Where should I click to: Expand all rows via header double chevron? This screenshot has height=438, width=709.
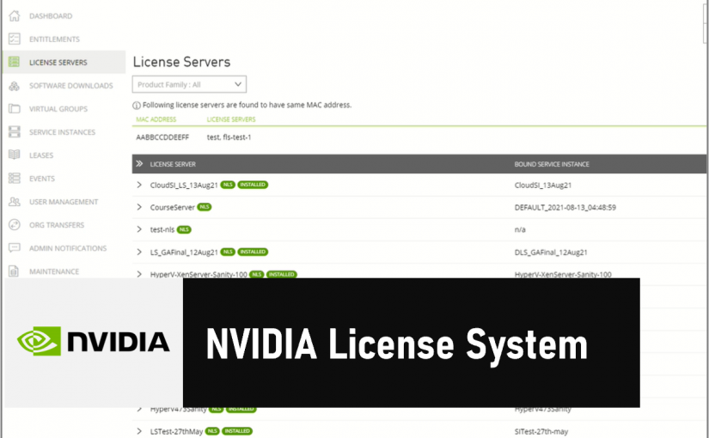139,164
